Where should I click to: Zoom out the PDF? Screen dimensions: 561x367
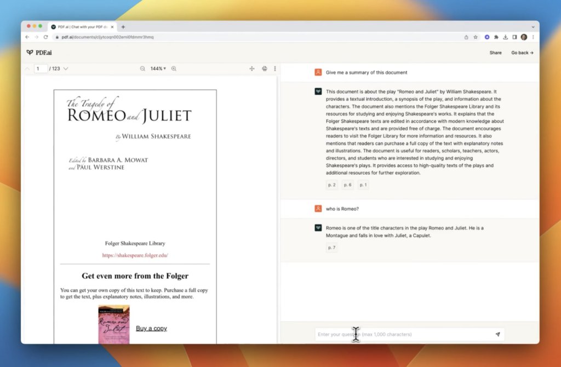(x=142, y=68)
